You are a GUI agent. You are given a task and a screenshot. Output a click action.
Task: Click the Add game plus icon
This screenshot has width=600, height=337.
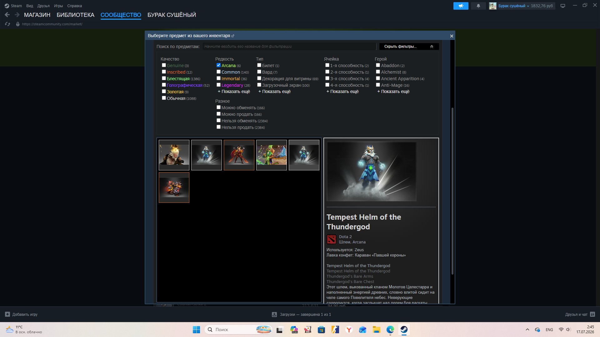[x=7, y=314]
